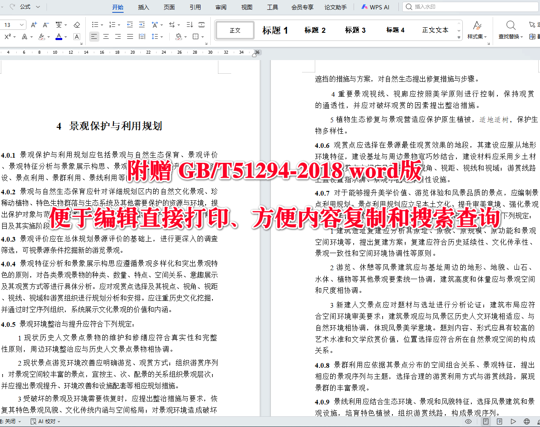Open 论文助手 tab

click(x=336, y=7)
